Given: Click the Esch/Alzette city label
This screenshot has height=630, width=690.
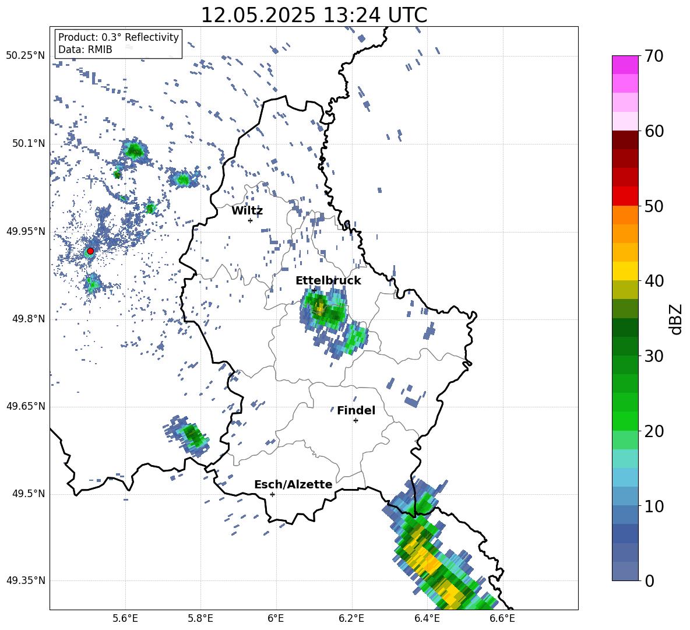Looking at the screenshot, I should tap(293, 484).
